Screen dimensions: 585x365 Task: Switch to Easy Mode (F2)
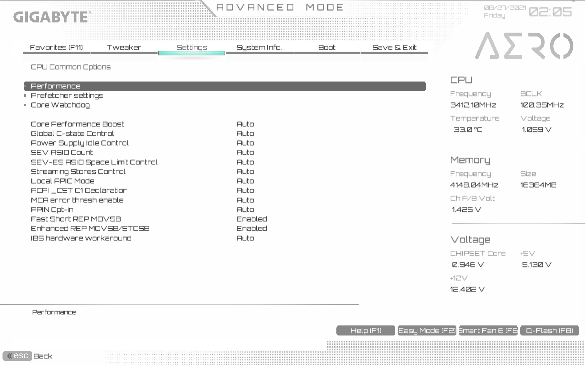427,331
